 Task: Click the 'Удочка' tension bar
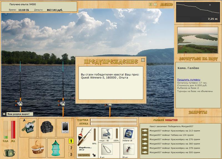point(113,120)
